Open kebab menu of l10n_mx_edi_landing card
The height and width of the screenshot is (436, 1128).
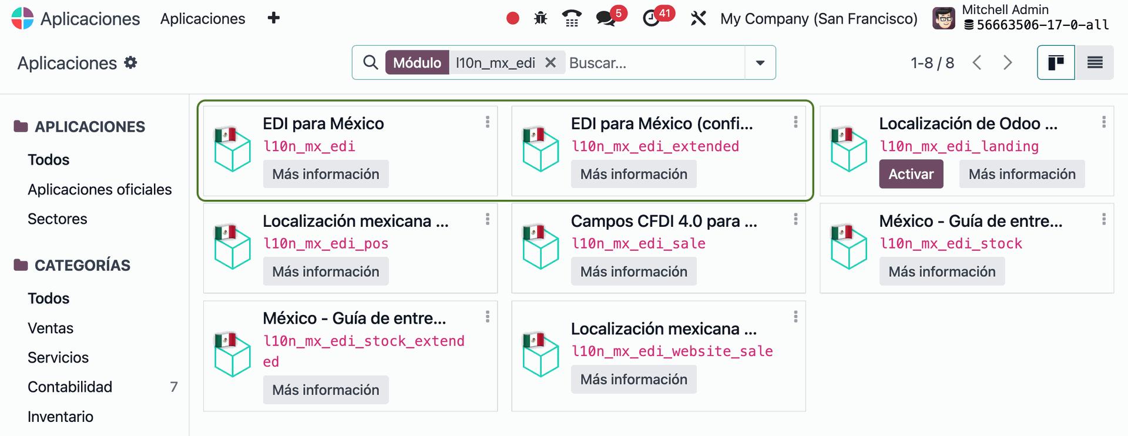pos(1104,122)
